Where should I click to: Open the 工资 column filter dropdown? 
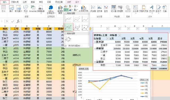point(53,29)
